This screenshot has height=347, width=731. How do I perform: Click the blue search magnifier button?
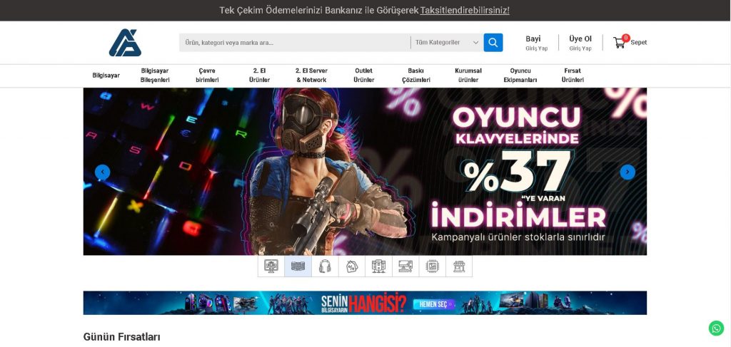click(x=493, y=43)
